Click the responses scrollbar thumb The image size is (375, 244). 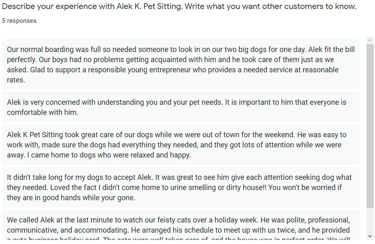pyautogui.click(x=370, y=125)
